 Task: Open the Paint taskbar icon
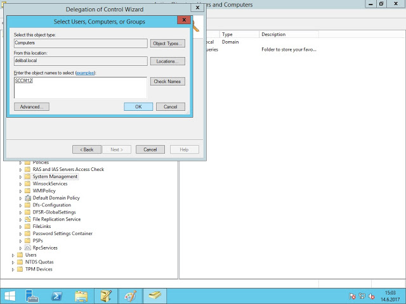click(x=130, y=295)
